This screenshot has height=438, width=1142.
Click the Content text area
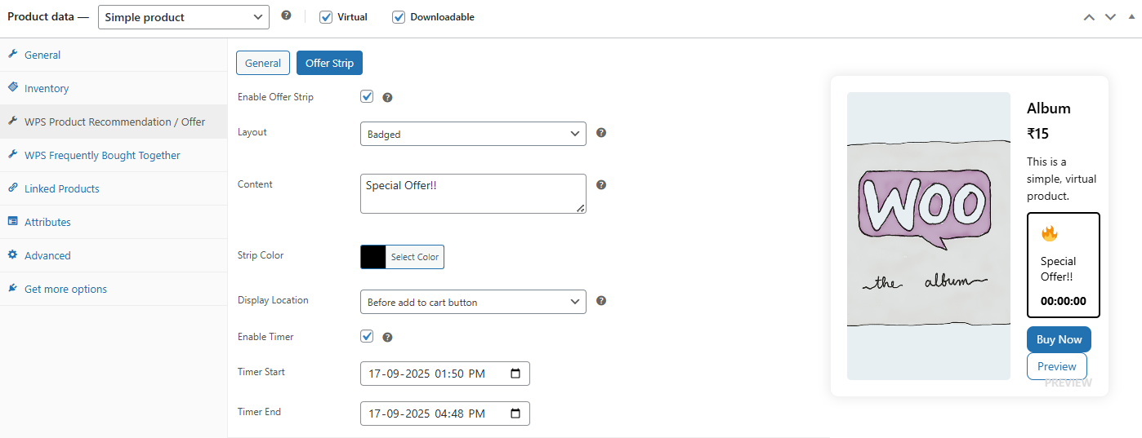pos(472,194)
